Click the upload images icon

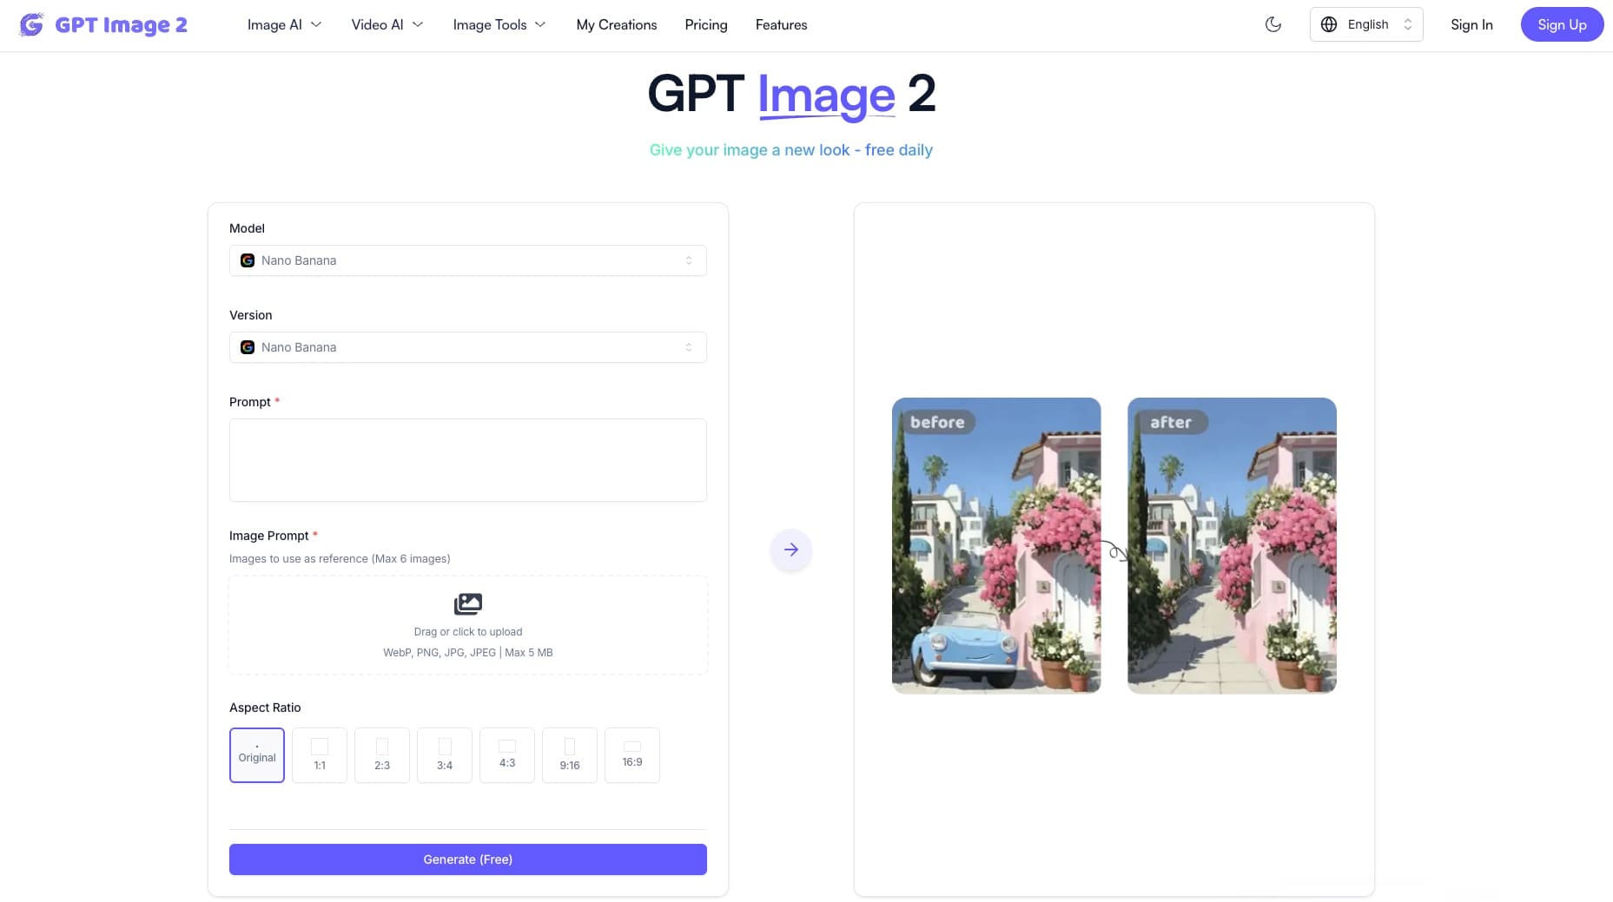pos(468,603)
